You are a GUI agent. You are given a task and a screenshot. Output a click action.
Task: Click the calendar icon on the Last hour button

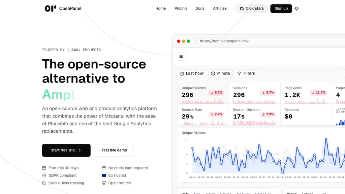coord(182,73)
